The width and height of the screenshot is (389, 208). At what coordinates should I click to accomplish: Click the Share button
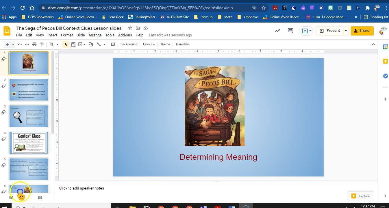click(x=362, y=31)
